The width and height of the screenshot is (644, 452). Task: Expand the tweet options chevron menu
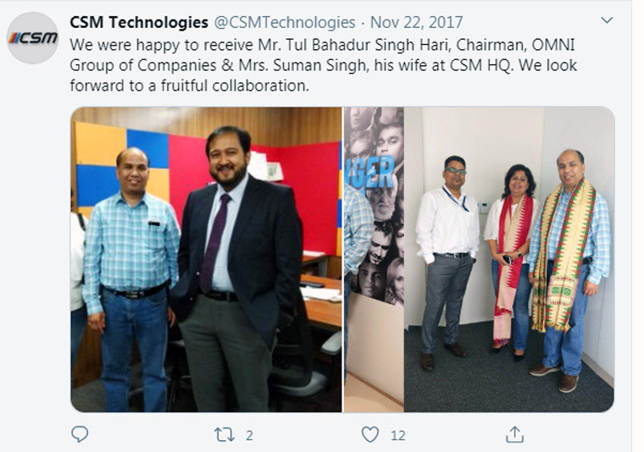pos(607,20)
